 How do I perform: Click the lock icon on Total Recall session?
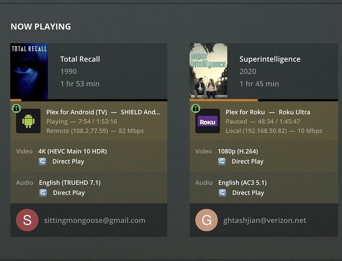[16, 108]
